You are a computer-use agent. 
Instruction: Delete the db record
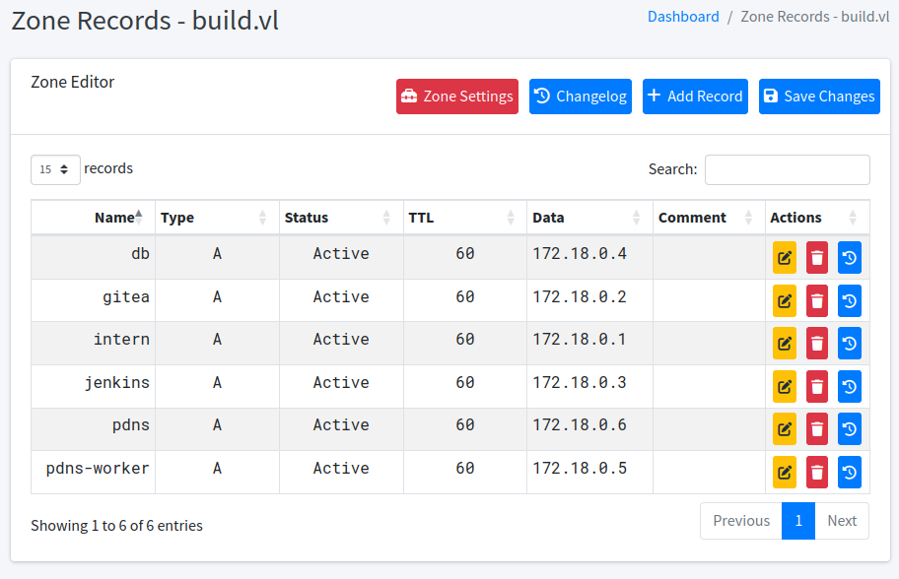[x=816, y=258]
